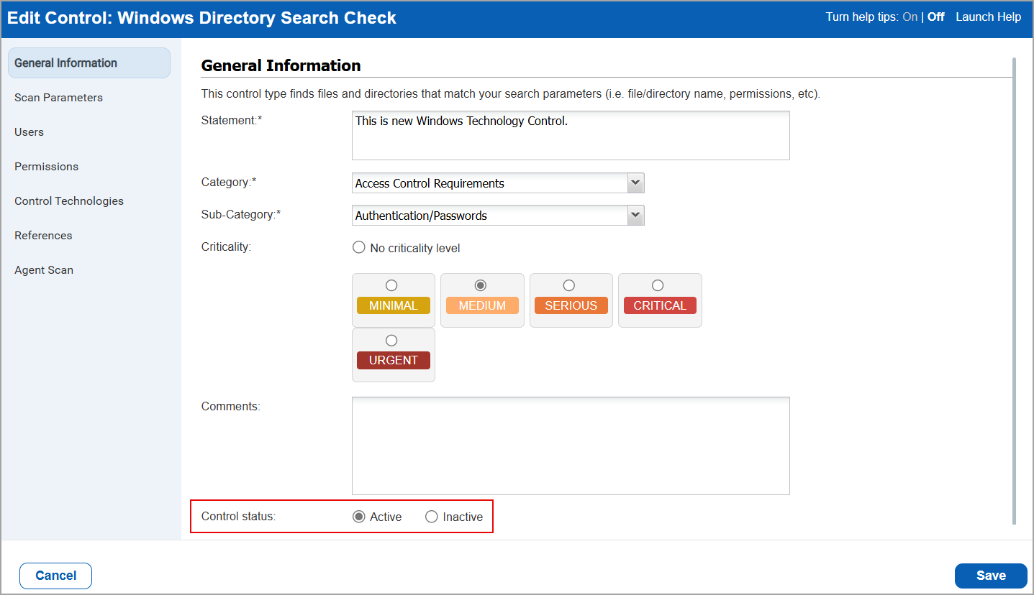The width and height of the screenshot is (1034, 595).
Task: Set Control status to Active
Action: 358,517
